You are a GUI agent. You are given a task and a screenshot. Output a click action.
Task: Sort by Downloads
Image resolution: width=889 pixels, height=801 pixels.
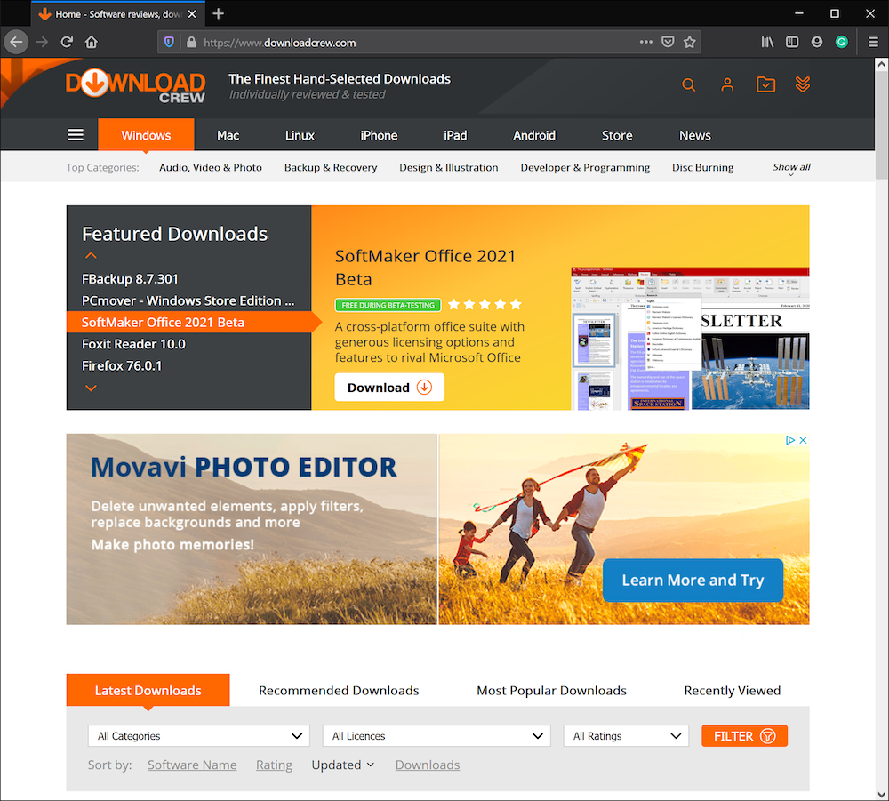428,765
